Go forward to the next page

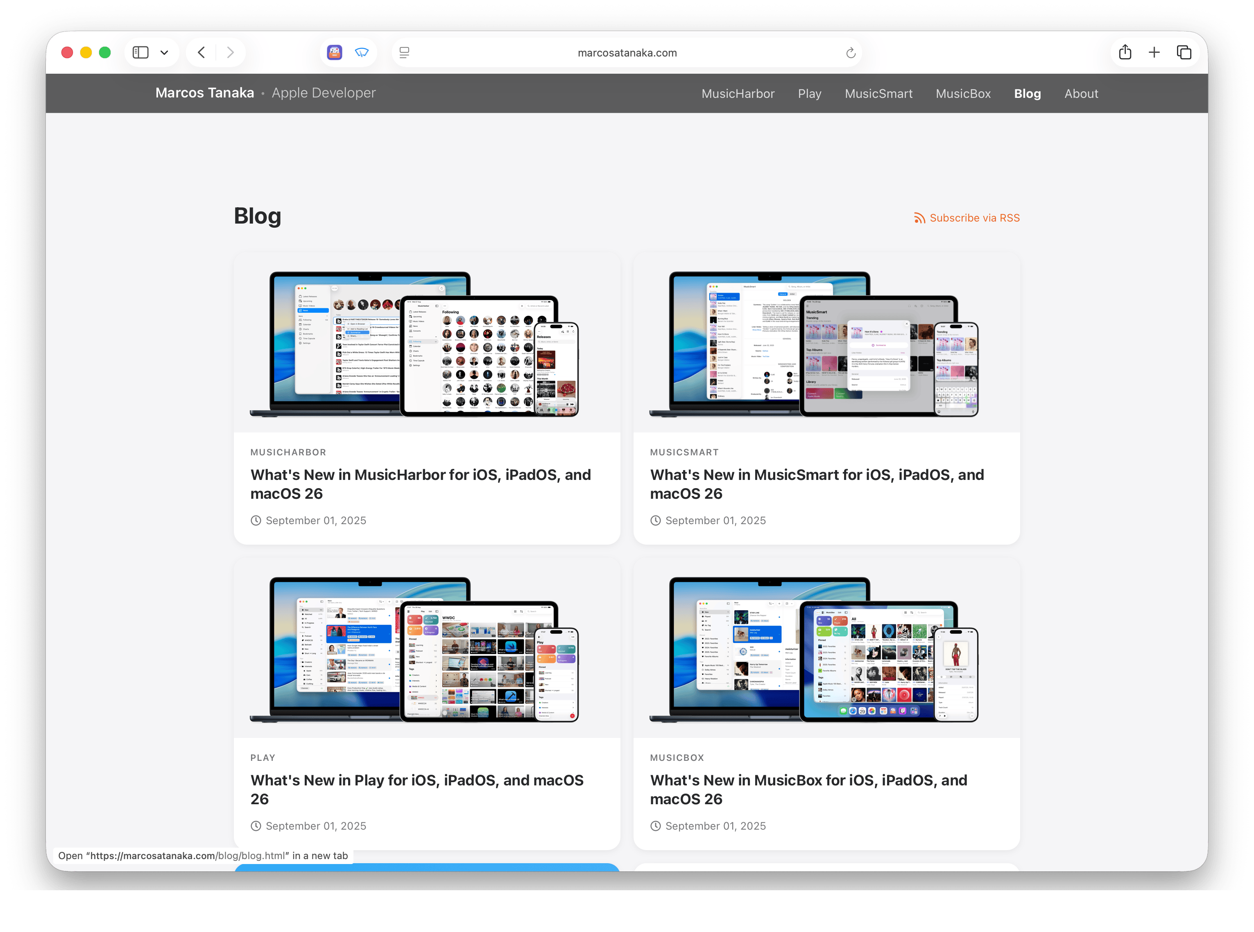[x=230, y=52]
